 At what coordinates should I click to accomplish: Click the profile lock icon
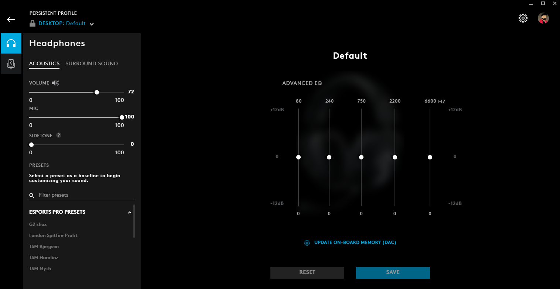(x=33, y=24)
